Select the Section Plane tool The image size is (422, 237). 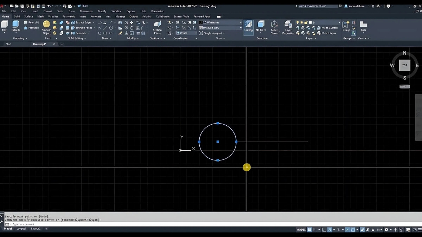point(158,27)
